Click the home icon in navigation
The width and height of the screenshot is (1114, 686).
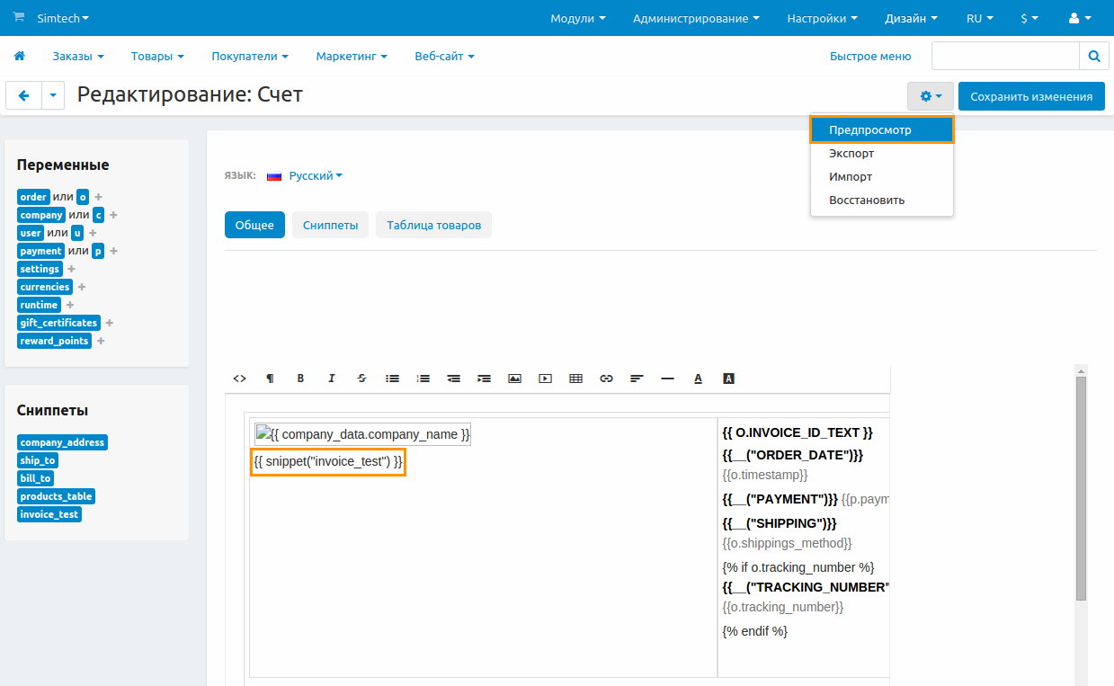pyautogui.click(x=19, y=56)
